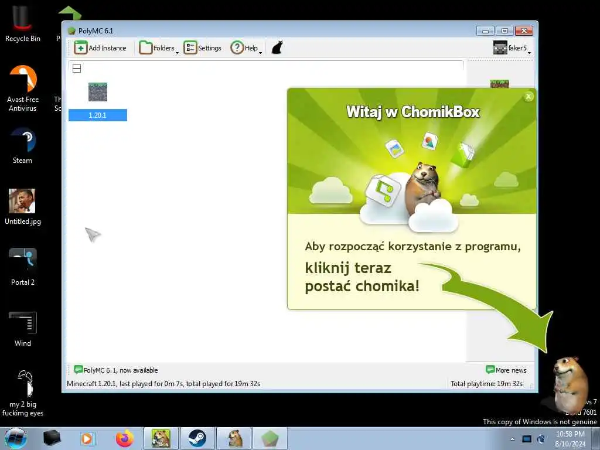Open the Portal 2 desktop shortcut

point(23,267)
